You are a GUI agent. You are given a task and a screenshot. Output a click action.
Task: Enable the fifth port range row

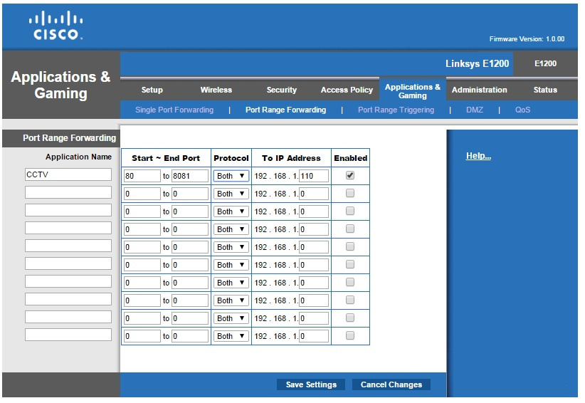(x=350, y=246)
